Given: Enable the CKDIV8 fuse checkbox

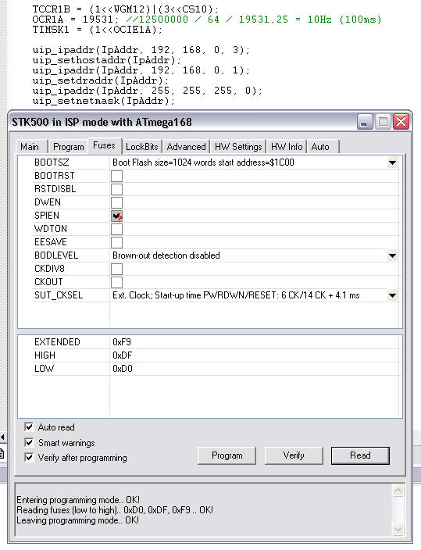Looking at the screenshot, I should click(116, 269).
